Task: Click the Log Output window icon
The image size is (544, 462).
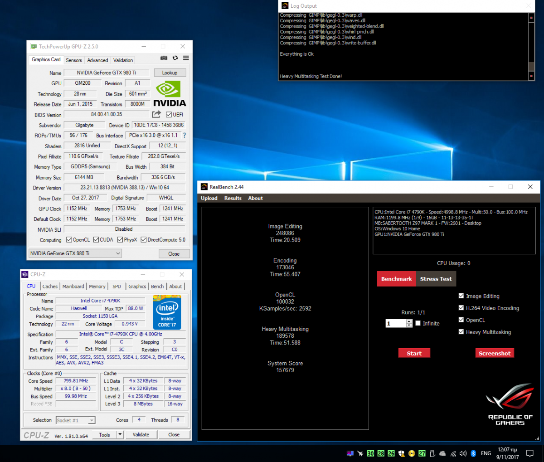Action: (285, 5)
